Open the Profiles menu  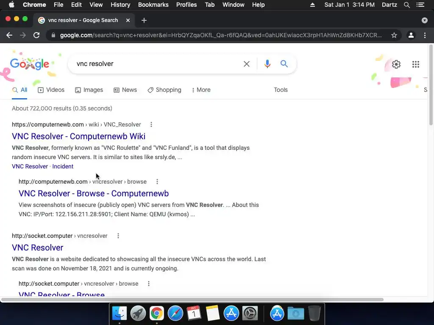186,5
